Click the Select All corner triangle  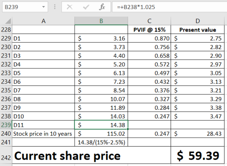pos(8,21)
